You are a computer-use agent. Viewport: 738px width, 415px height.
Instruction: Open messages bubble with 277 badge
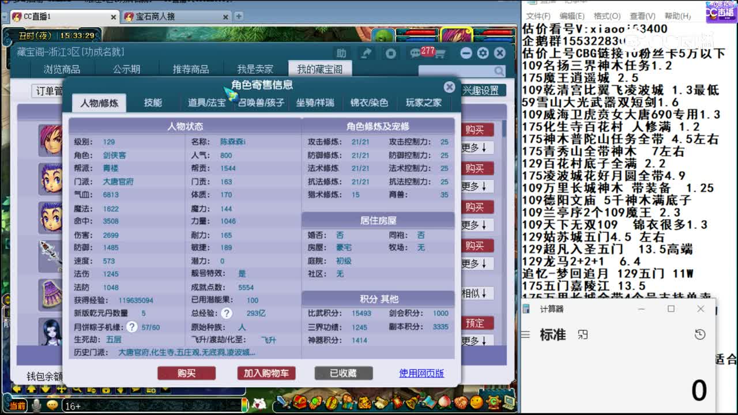(x=416, y=53)
